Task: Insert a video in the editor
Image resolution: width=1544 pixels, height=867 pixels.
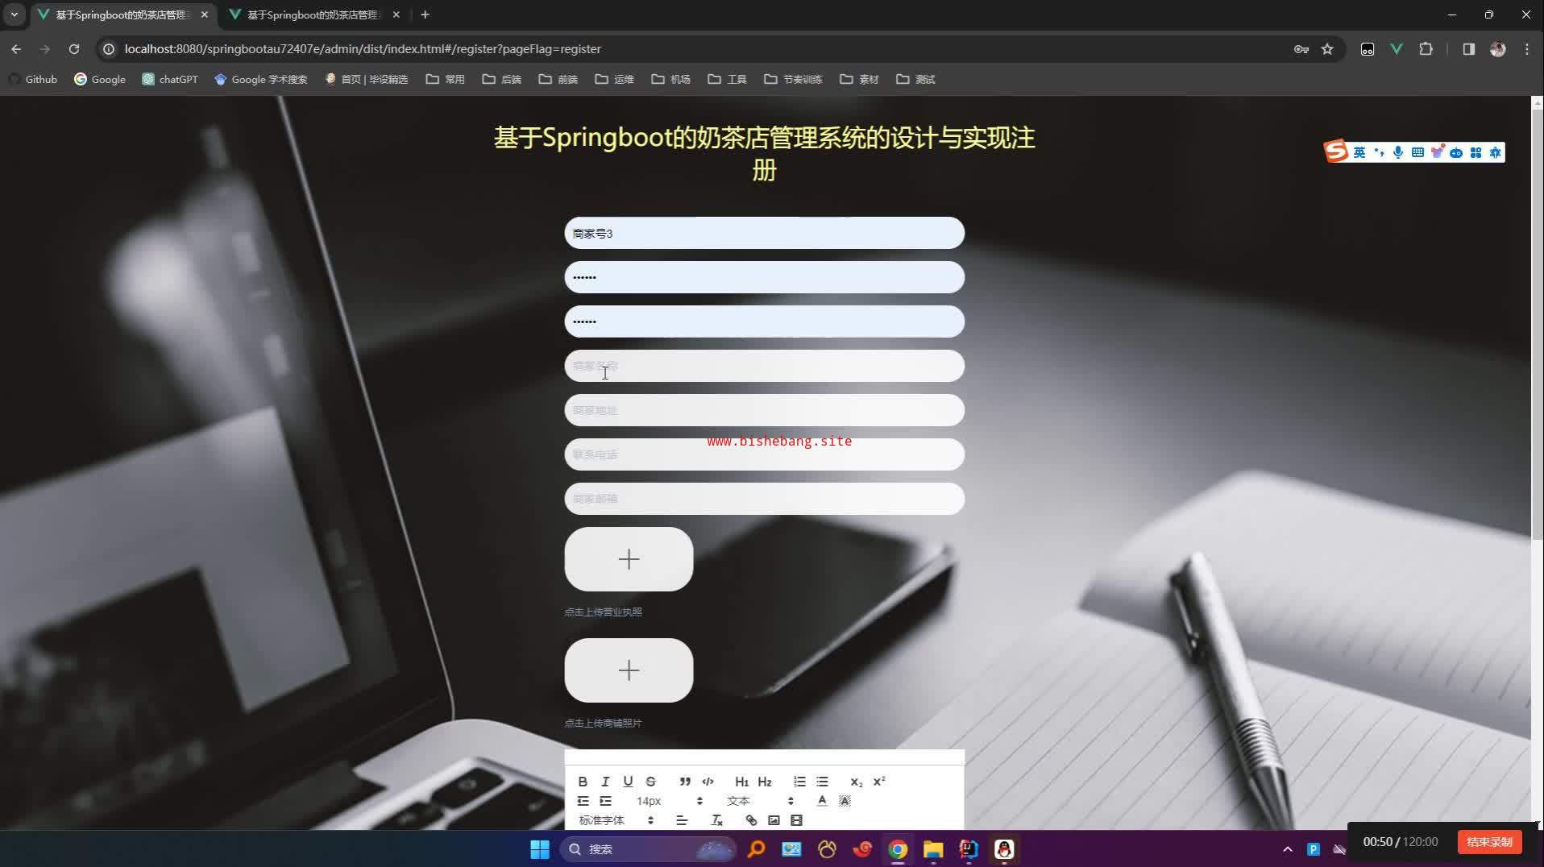Action: [x=796, y=820]
